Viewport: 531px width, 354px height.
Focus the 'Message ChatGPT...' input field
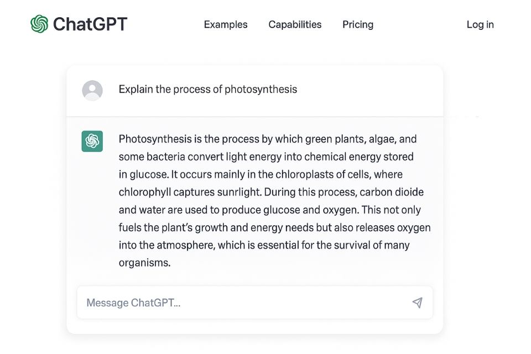[254, 303]
